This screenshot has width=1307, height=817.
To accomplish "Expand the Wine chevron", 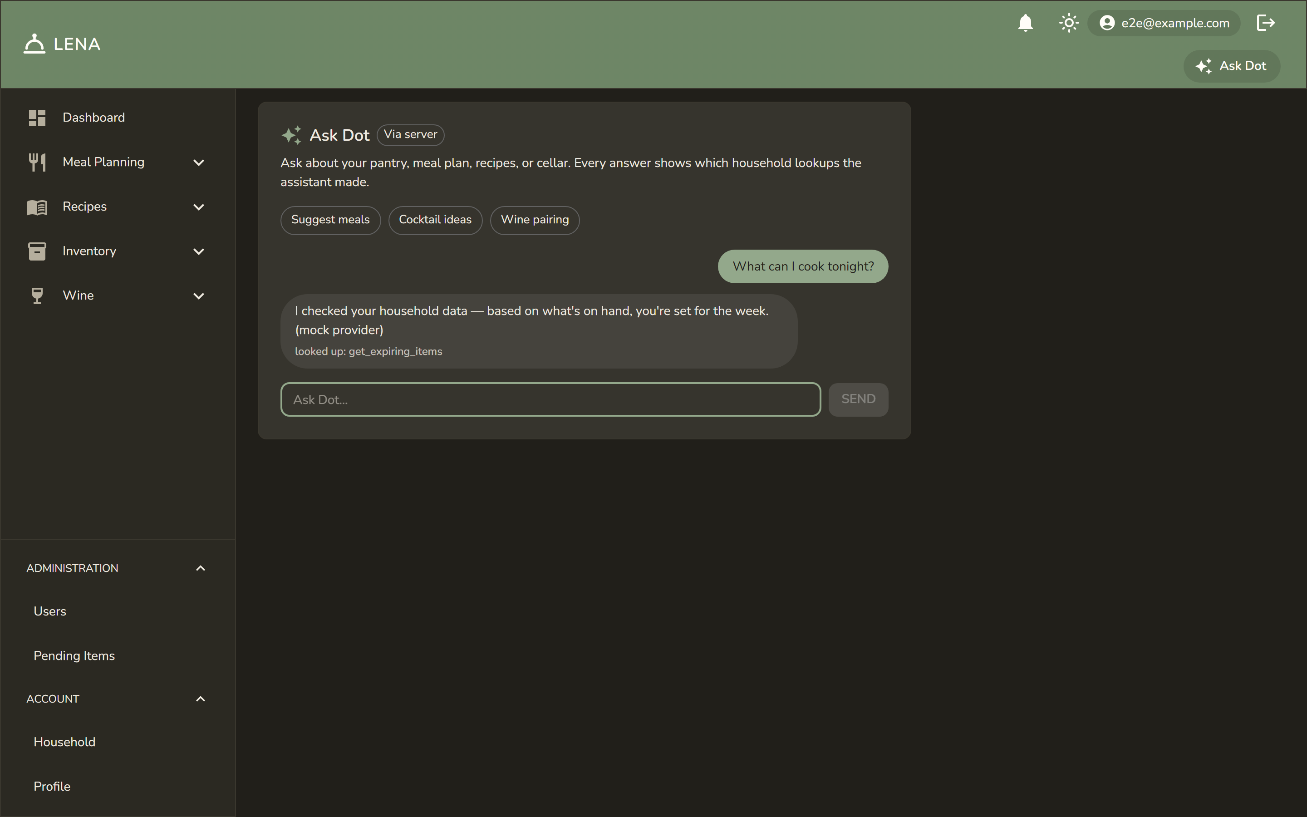I will pyautogui.click(x=199, y=296).
